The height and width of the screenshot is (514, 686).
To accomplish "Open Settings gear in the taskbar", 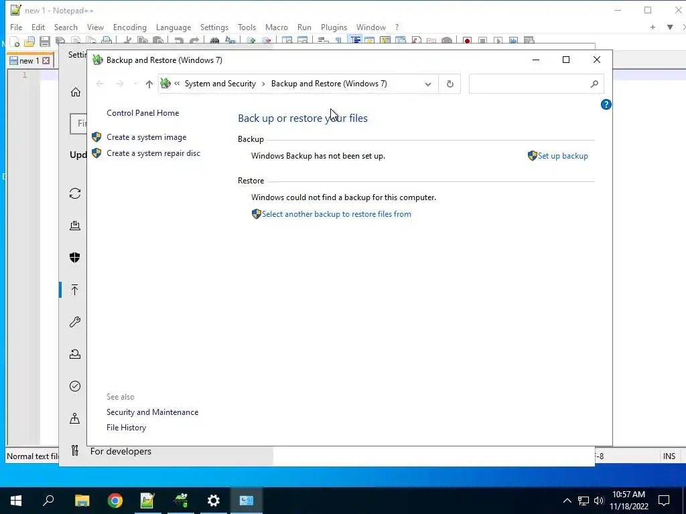I will pyautogui.click(x=214, y=501).
